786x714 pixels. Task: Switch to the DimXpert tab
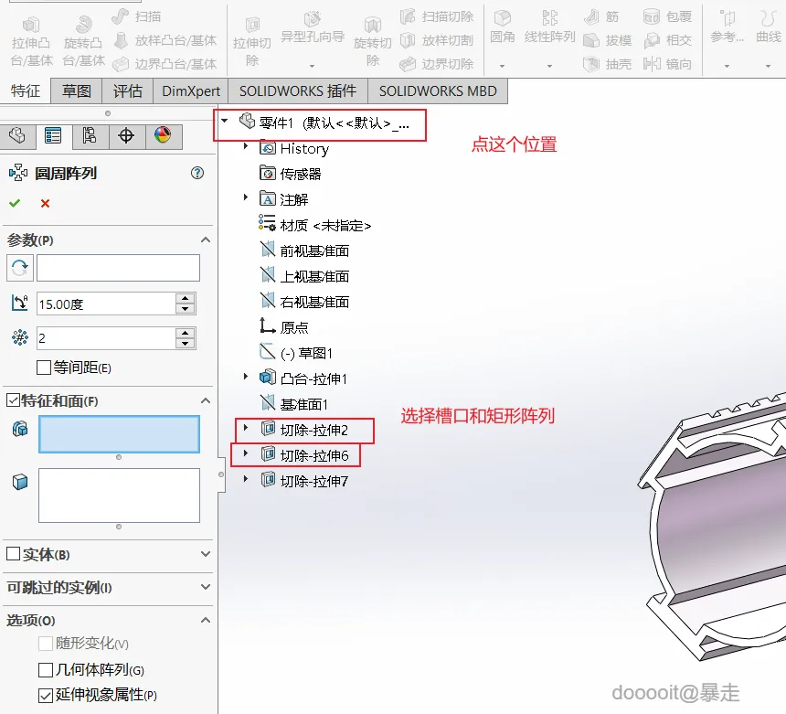(x=190, y=91)
